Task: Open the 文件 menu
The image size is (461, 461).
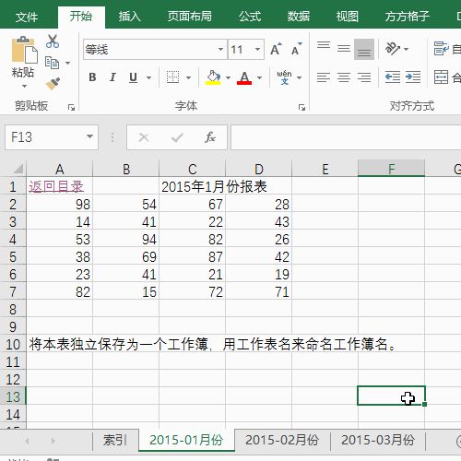Action: coord(27,17)
